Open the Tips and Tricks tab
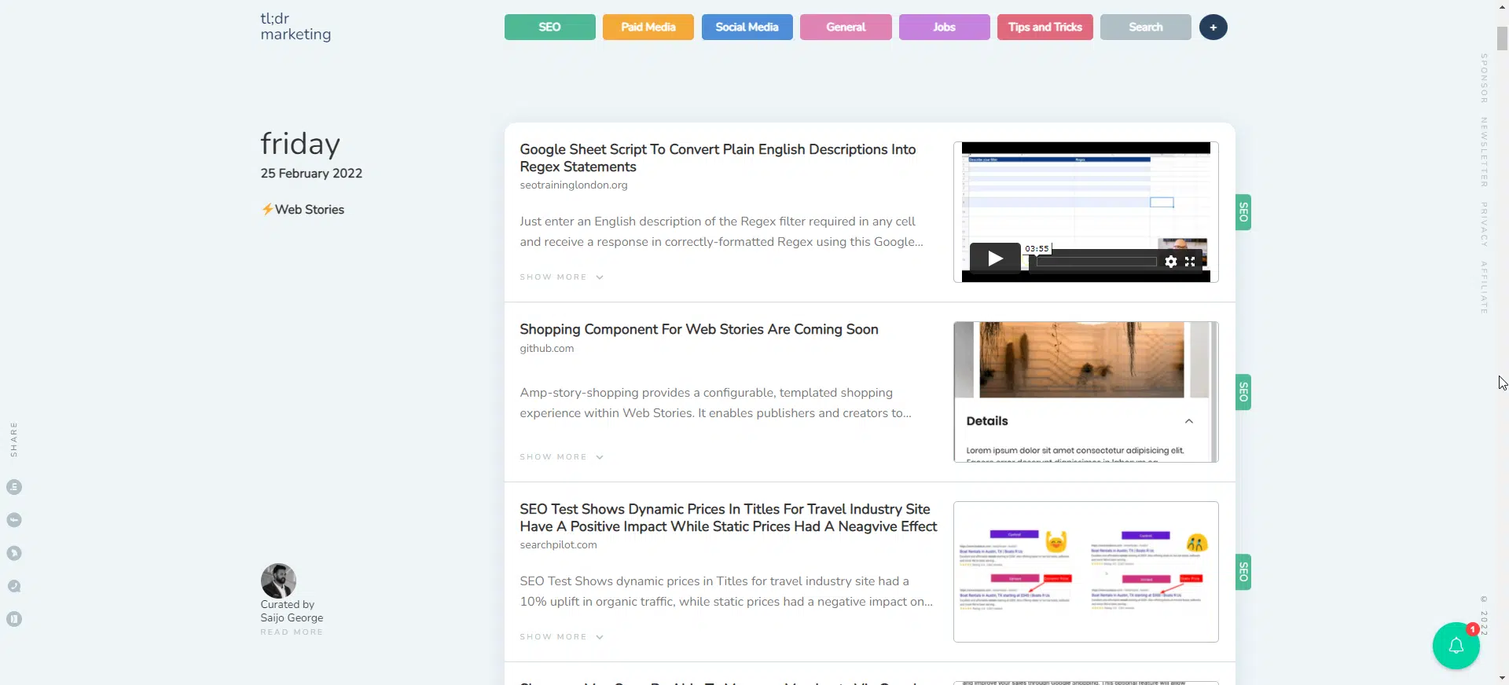This screenshot has width=1509, height=685. (1045, 27)
